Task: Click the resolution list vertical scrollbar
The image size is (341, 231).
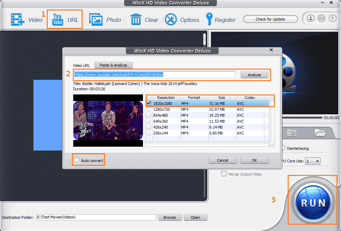Action: 271,121
